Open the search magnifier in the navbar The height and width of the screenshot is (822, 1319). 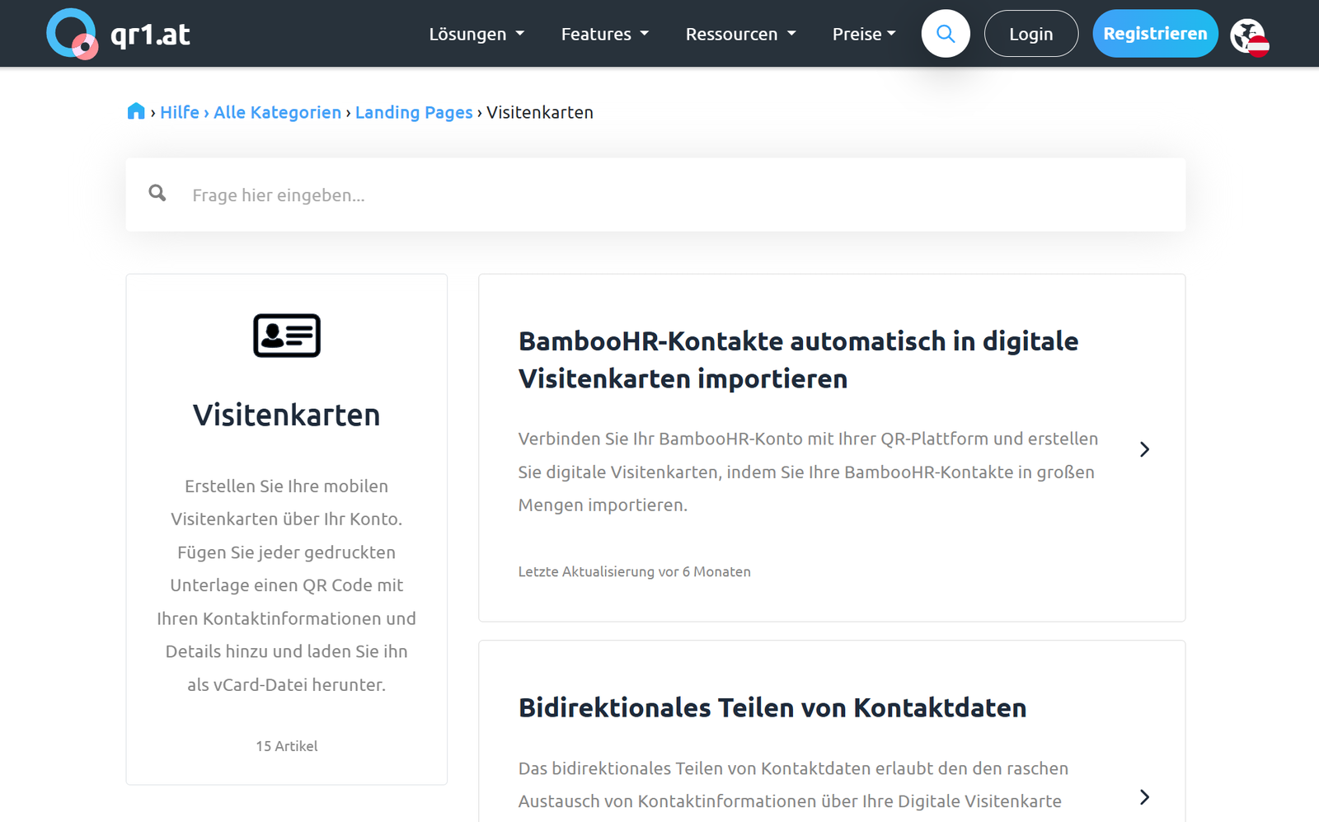(945, 33)
